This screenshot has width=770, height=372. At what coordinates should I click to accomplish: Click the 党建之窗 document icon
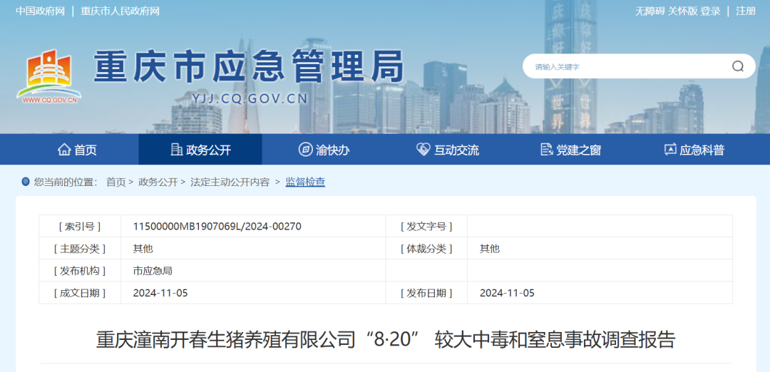(x=547, y=150)
